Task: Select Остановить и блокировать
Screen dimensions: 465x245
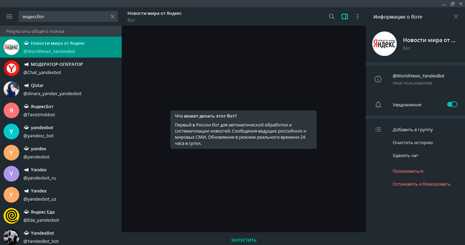Action: click(x=421, y=184)
